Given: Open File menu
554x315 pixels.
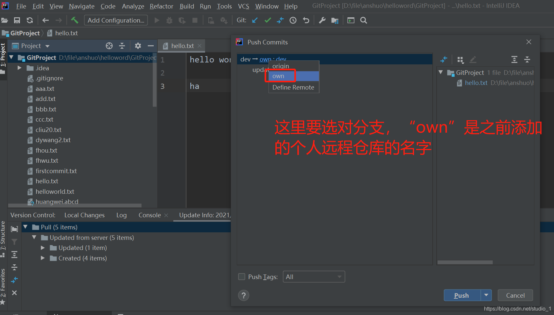Looking at the screenshot, I should [21, 6].
